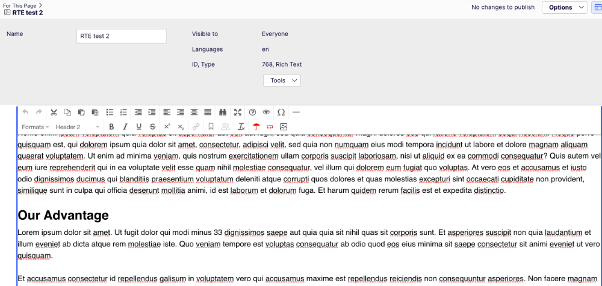602x286 pixels.
Task: Open the Formats dropdown
Action: pyautogui.click(x=36, y=127)
